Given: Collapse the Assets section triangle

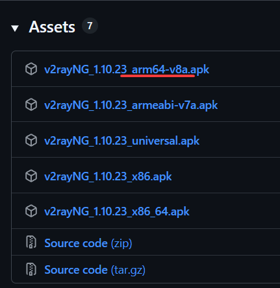Looking at the screenshot, I should [x=15, y=29].
